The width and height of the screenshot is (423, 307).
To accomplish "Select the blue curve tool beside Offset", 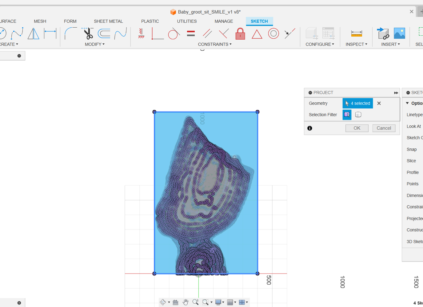I will point(121,33).
